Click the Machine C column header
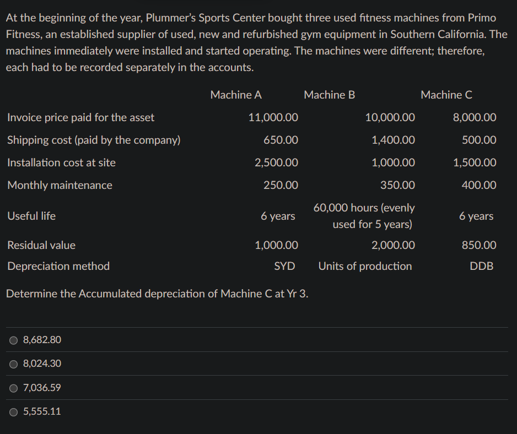The width and height of the screenshot is (517, 434). (x=446, y=95)
